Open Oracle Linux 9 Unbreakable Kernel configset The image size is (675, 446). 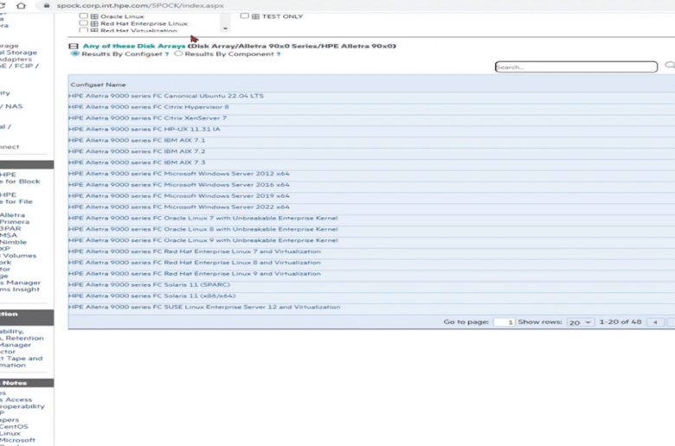(202, 241)
